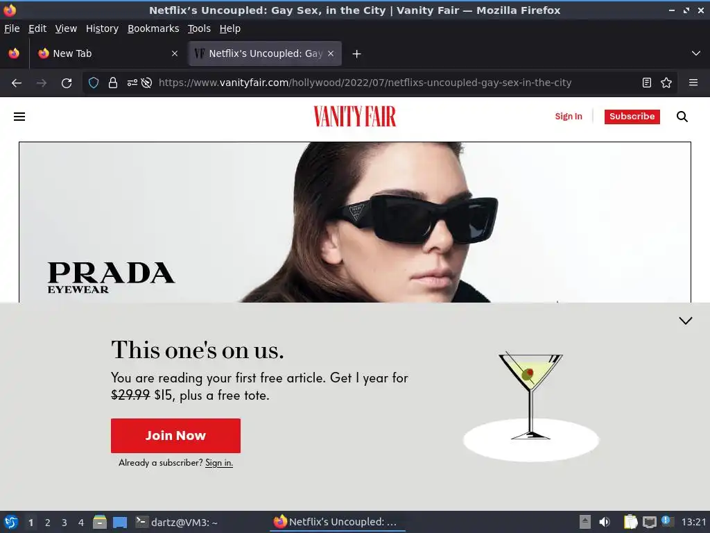Open Firefox View pinned icon in tab bar
Viewport: 710px width, 533px height.
pos(14,53)
